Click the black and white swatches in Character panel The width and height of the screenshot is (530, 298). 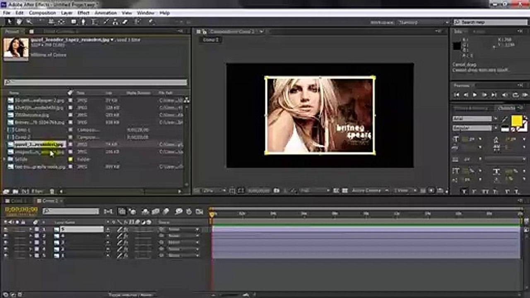[505, 129]
